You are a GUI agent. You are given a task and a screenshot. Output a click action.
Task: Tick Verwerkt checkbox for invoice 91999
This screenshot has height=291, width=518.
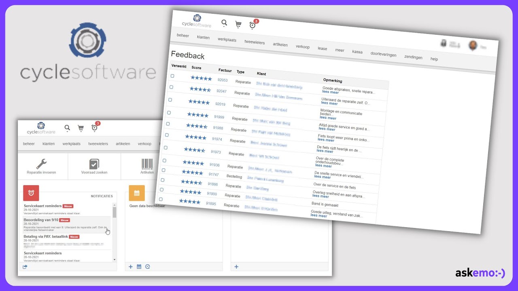pos(169,113)
